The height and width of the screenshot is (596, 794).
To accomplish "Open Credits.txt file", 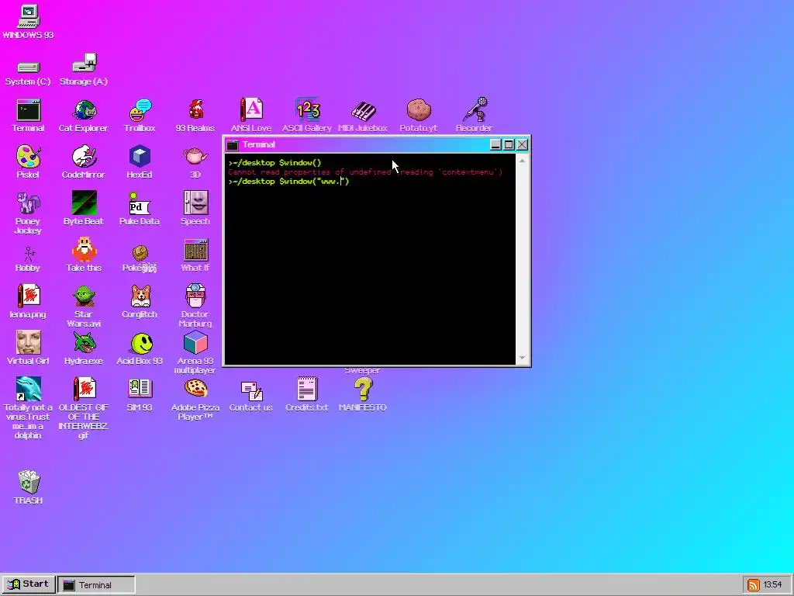I will 307,394.
